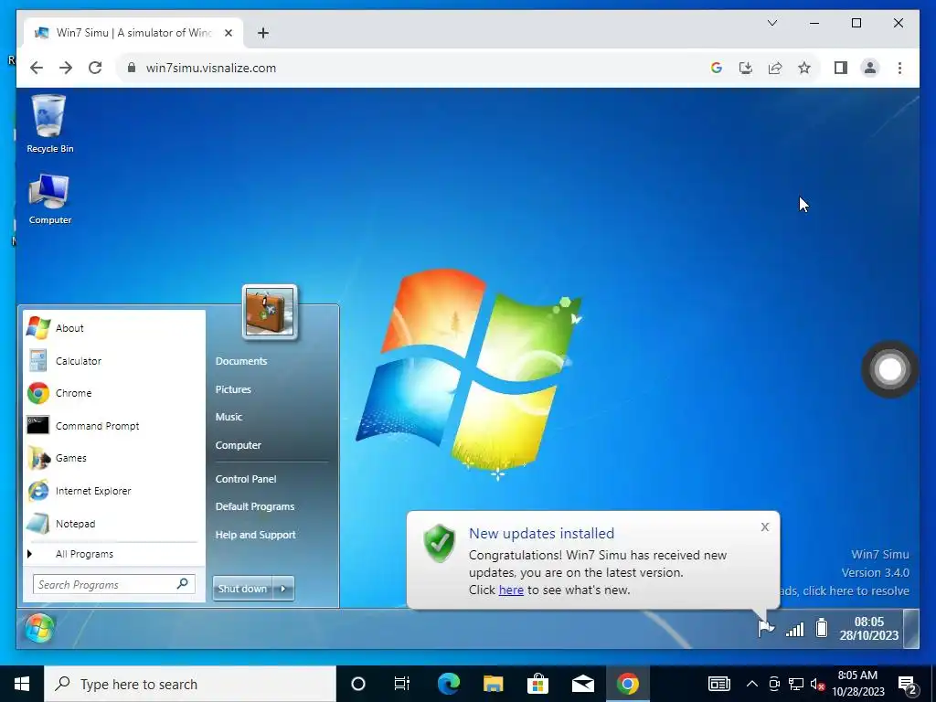This screenshot has width=936, height=702.
Task: Launch Internet Explorer from the Start menu
Action: tap(114, 491)
